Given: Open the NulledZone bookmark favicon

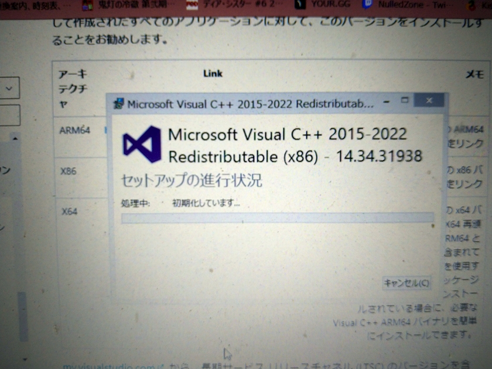Looking at the screenshot, I should (368, 5).
